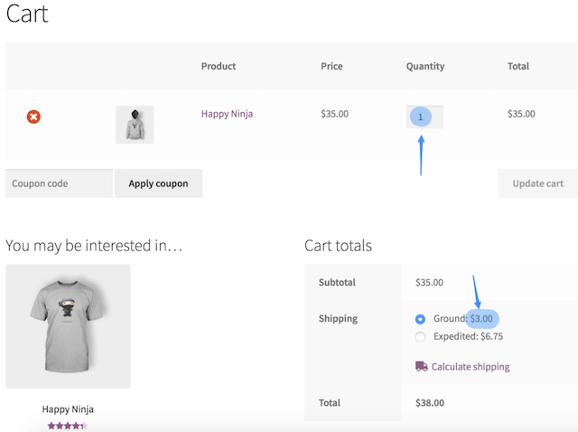Click the Price column header

[x=331, y=66]
